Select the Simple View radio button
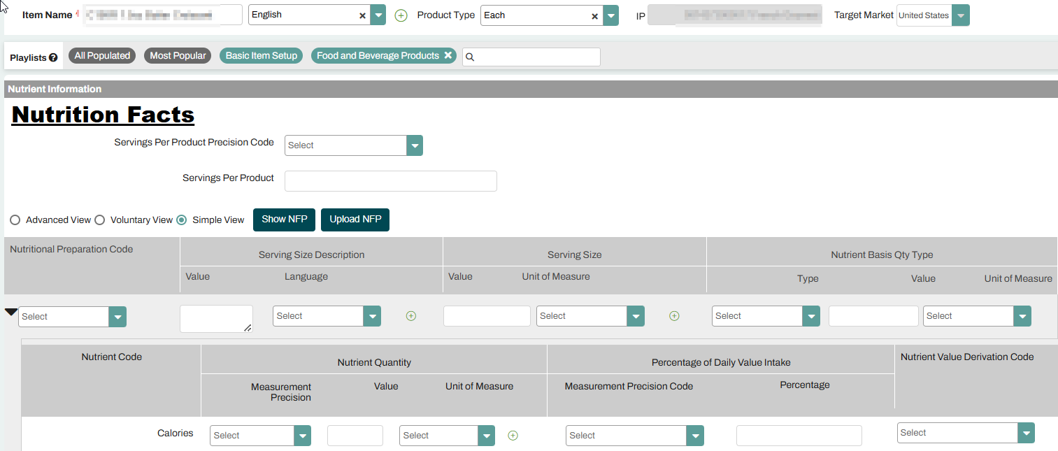Viewport: 1058px width, 451px height. click(181, 220)
